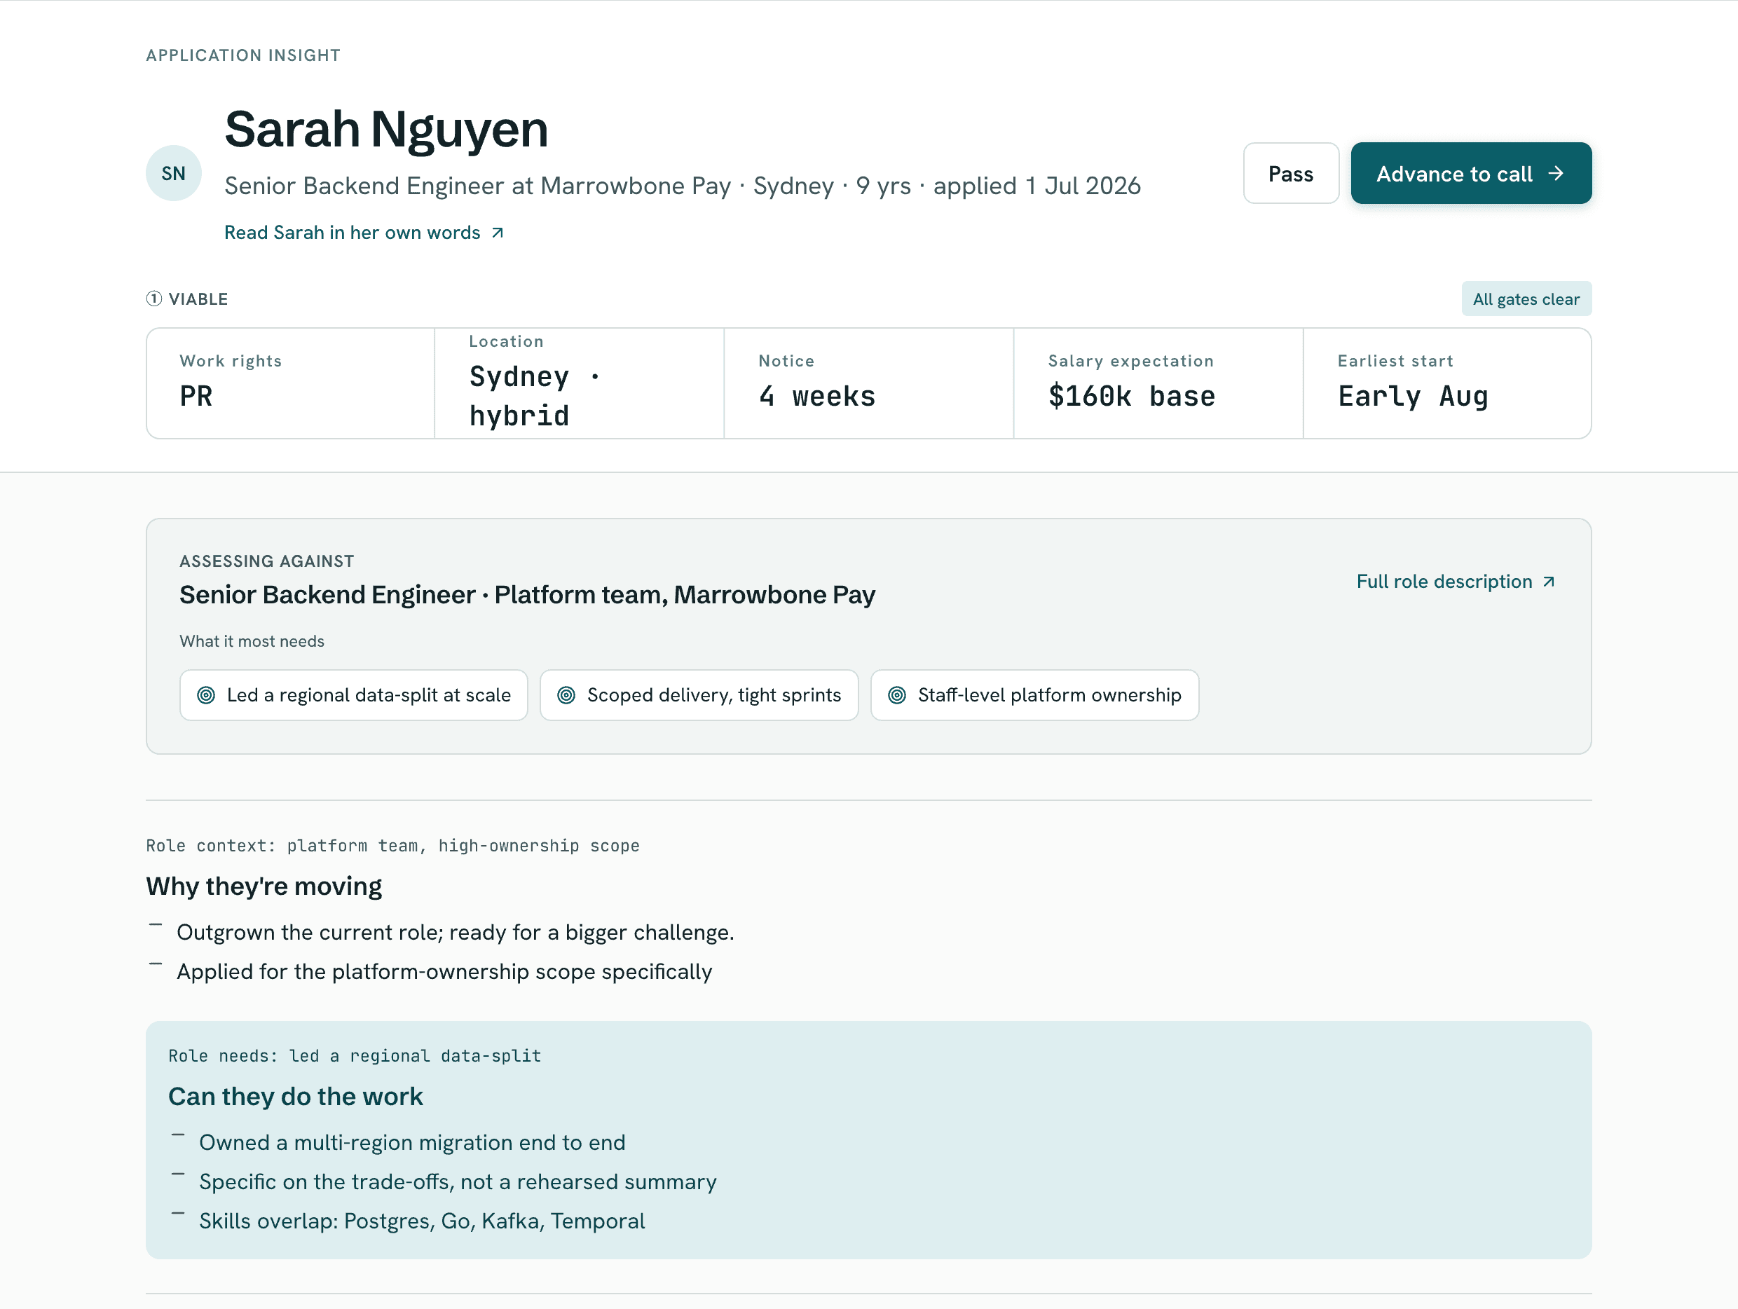
Task: Click the Pass button
Action: [x=1290, y=174]
